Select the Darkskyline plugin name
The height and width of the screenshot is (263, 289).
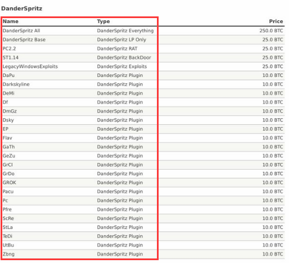(x=16, y=84)
